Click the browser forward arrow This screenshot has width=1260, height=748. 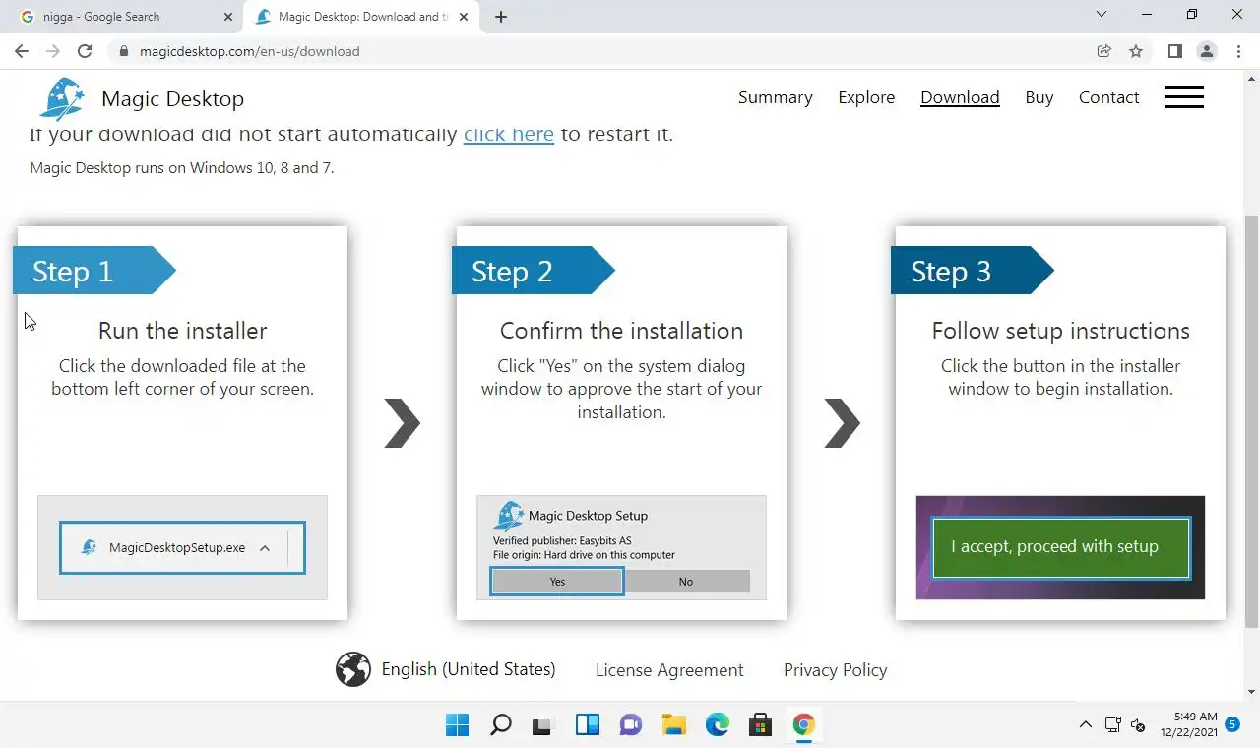[53, 51]
